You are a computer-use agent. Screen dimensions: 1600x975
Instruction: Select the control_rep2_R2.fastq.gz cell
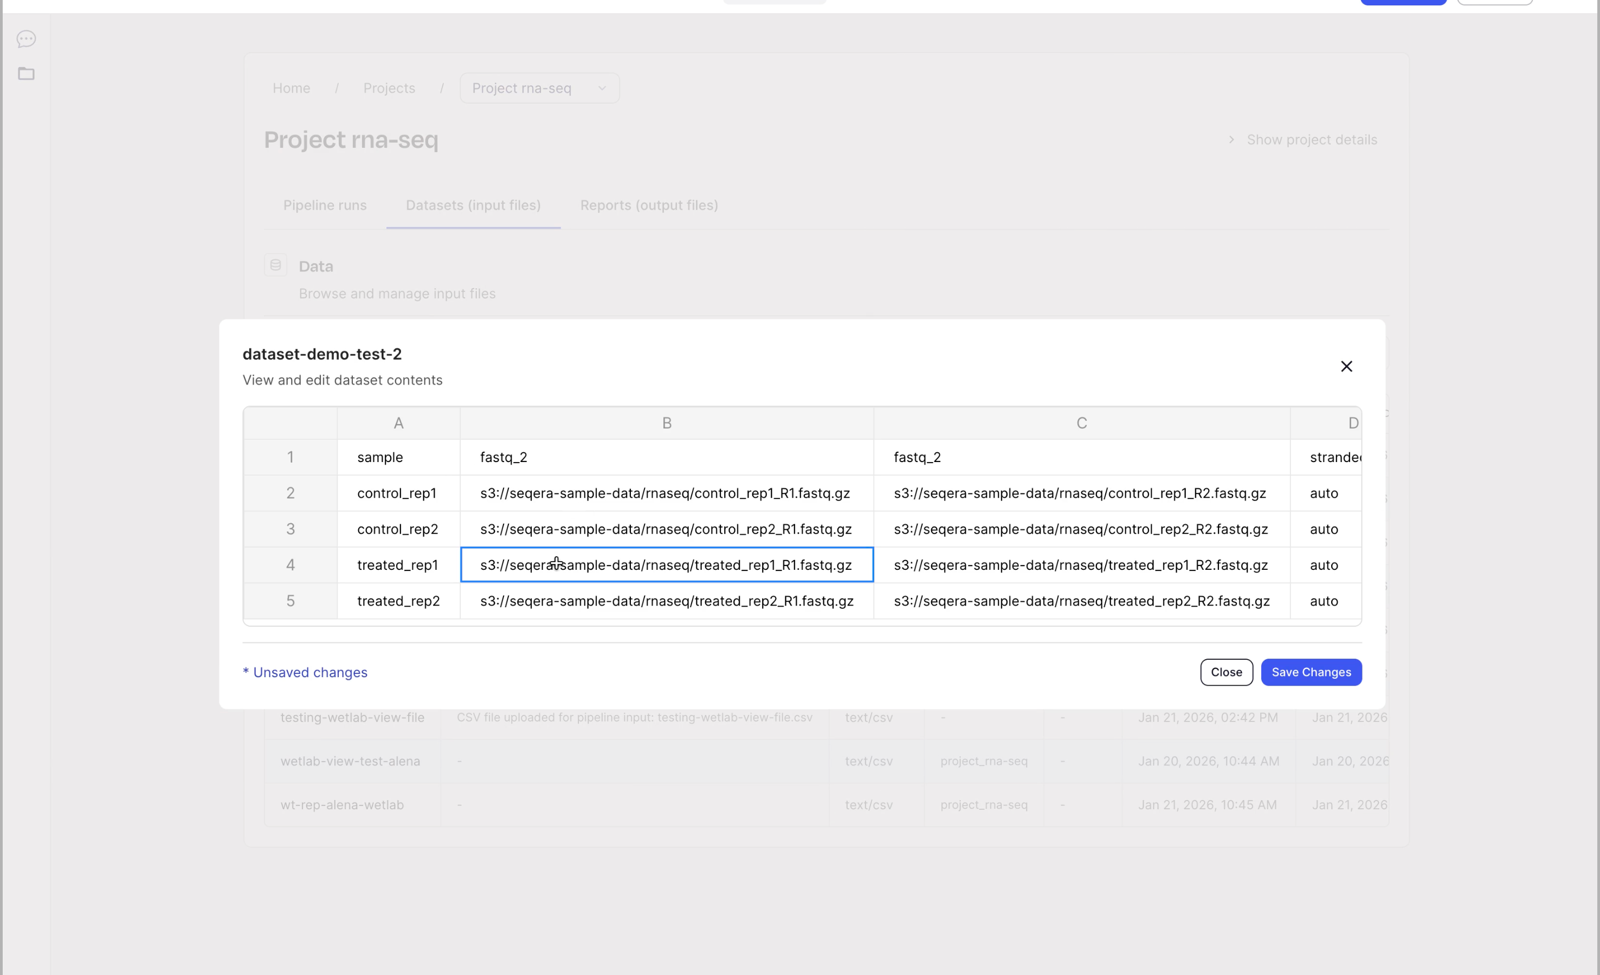pyautogui.click(x=1082, y=529)
